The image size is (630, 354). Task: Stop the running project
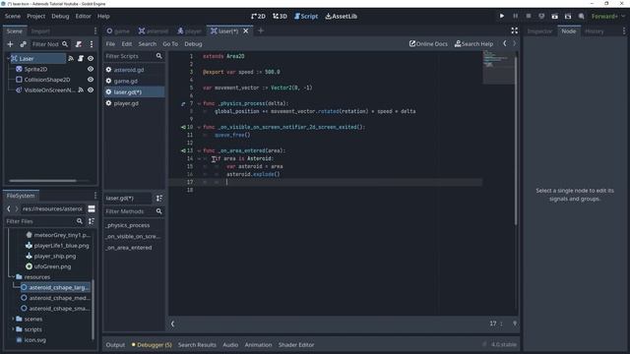click(529, 16)
